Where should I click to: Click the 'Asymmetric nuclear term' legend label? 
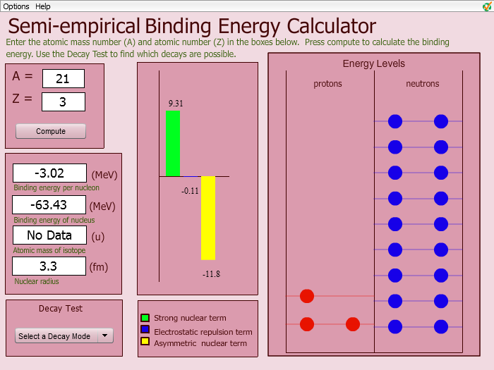(x=200, y=343)
